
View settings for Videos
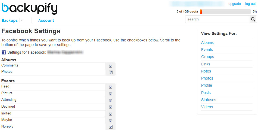pyautogui.click(x=207, y=107)
